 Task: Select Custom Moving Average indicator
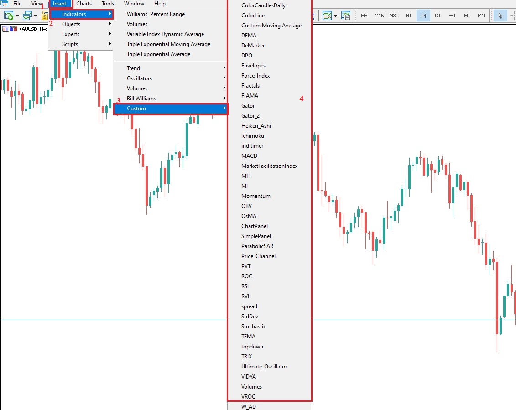270,26
